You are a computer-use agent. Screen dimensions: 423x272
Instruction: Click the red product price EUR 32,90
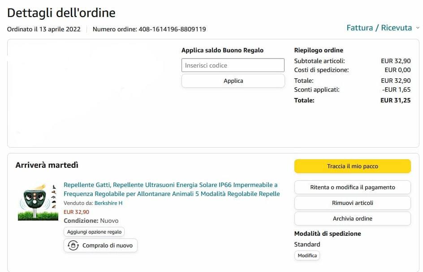pos(76,212)
